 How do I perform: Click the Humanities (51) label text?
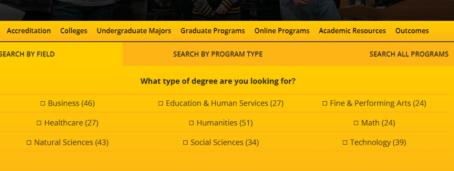tap(225, 123)
